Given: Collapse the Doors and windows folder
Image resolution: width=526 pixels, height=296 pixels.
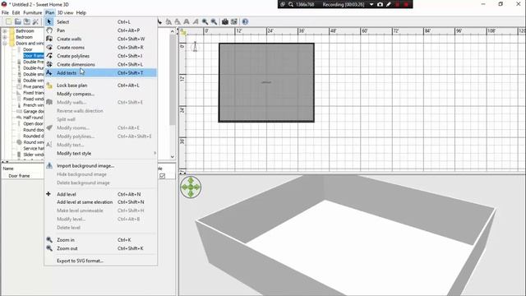Looking at the screenshot, I should [x=5, y=44].
